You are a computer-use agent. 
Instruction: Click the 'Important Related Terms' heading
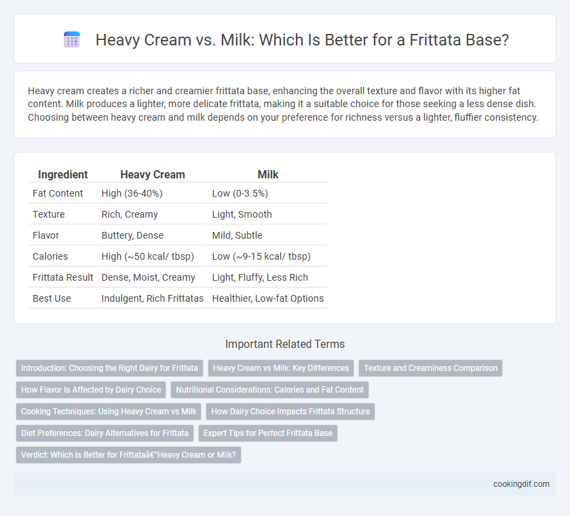coord(285,344)
